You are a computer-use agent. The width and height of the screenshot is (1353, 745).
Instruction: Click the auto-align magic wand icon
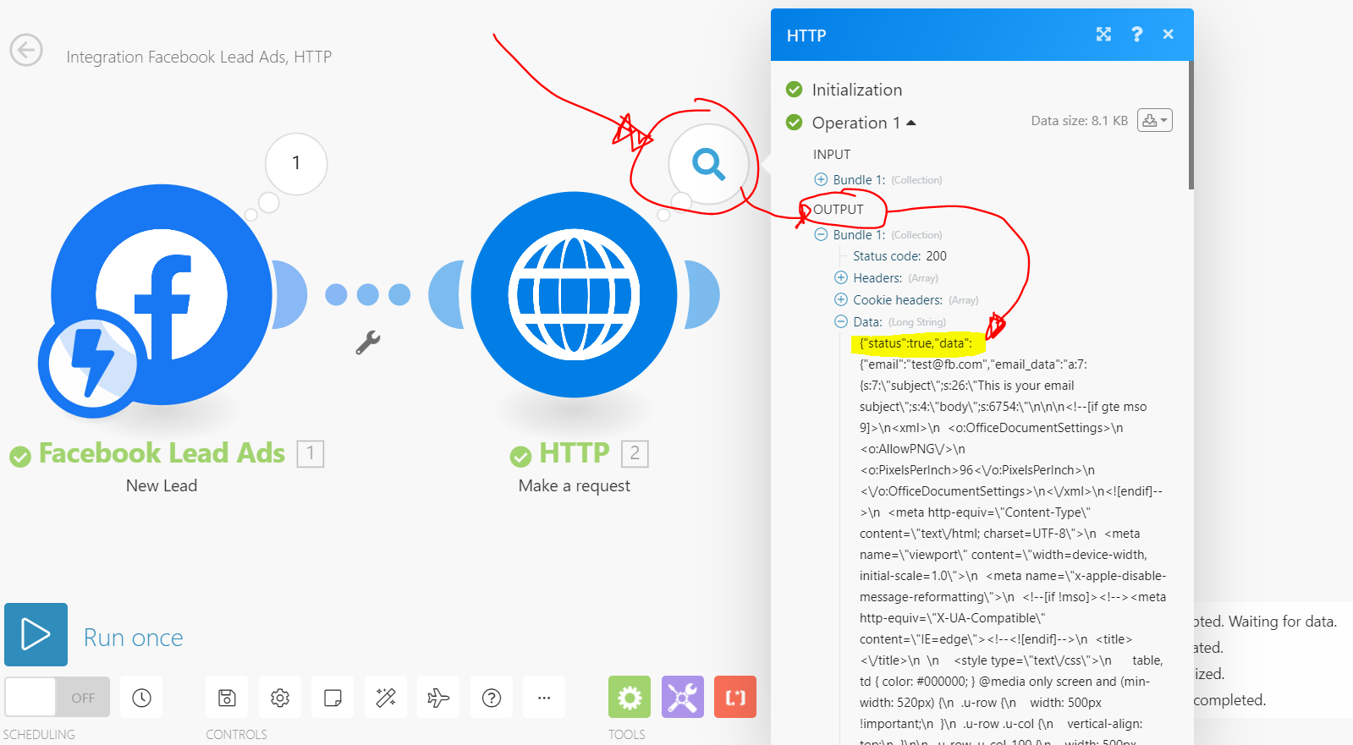pos(386,698)
